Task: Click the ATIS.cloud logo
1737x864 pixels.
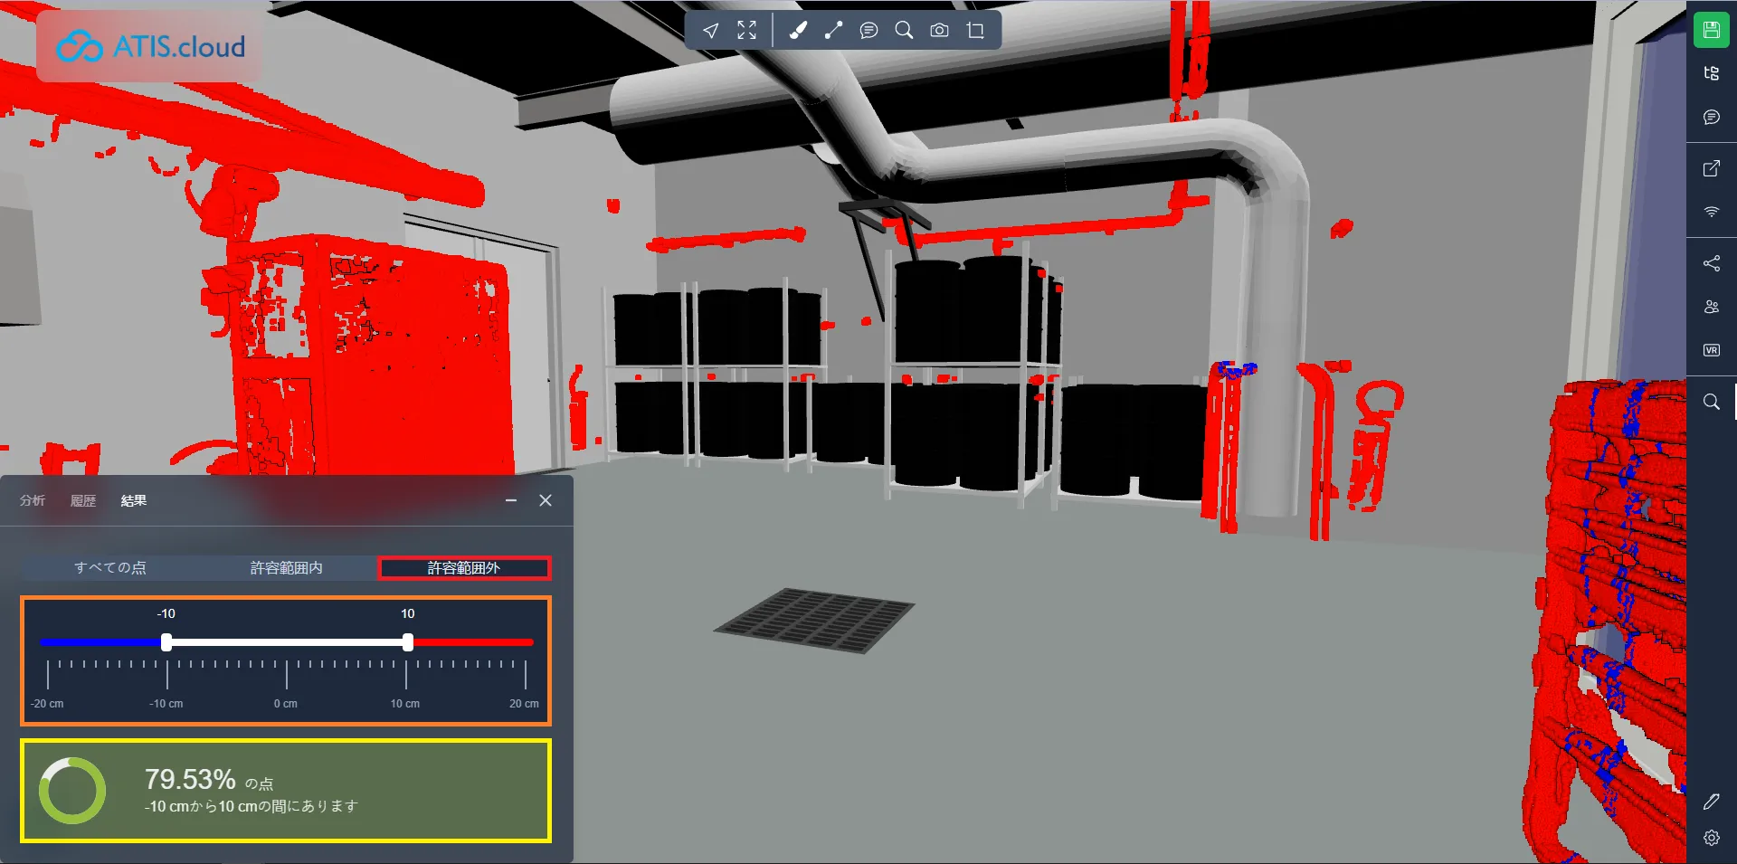Action: [150, 46]
